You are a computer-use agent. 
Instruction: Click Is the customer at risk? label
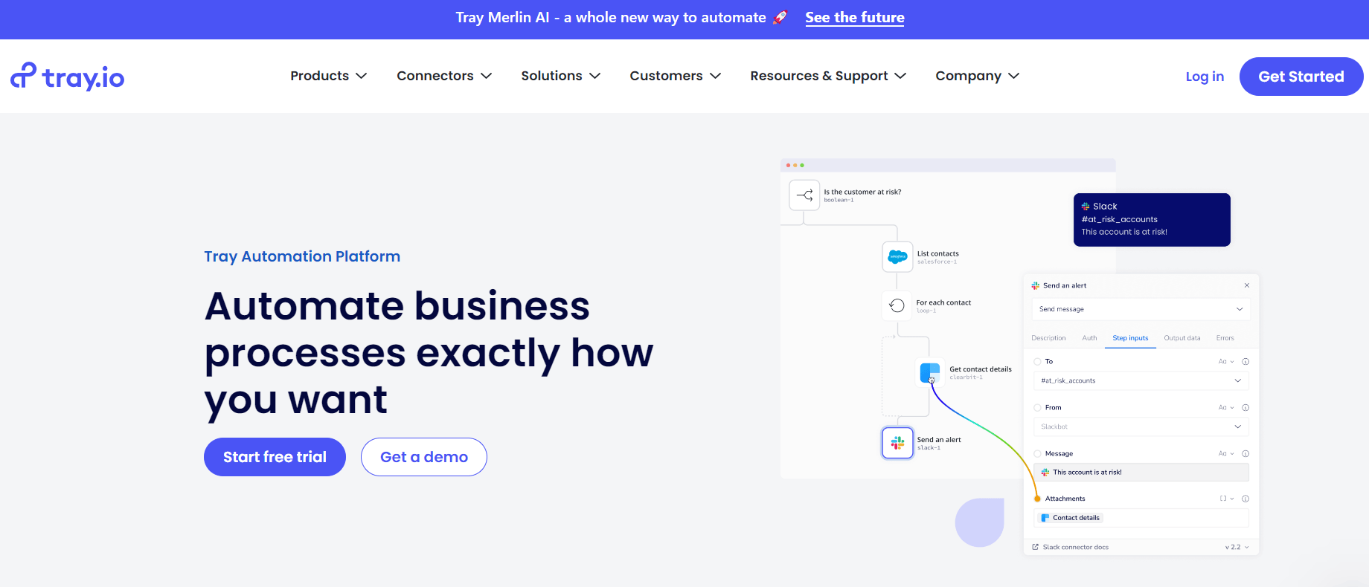pyautogui.click(x=862, y=192)
